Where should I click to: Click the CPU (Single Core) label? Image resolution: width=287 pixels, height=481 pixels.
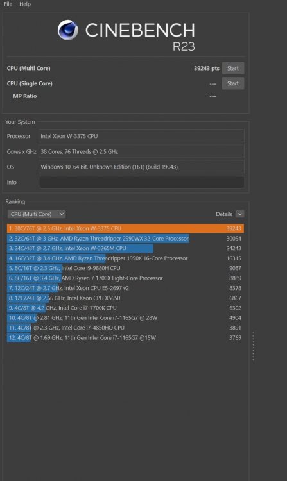pos(30,83)
